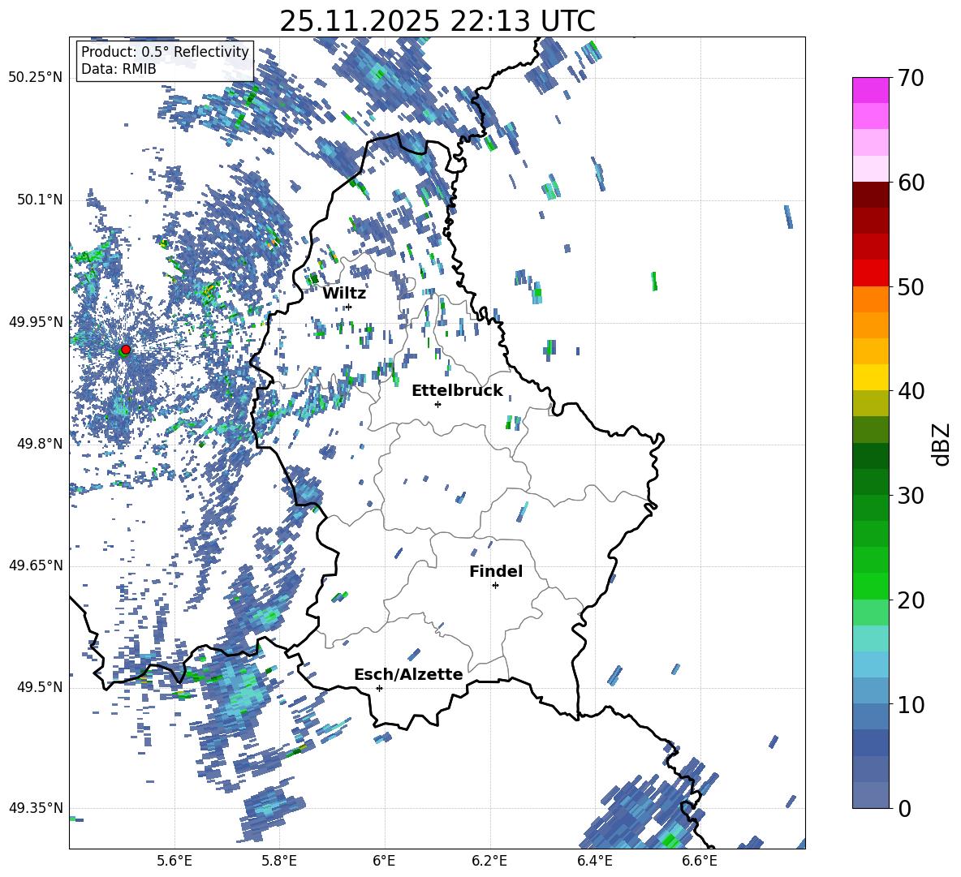Click the Wiltz city label
This screenshot has height=877, width=961.
click(x=344, y=294)
